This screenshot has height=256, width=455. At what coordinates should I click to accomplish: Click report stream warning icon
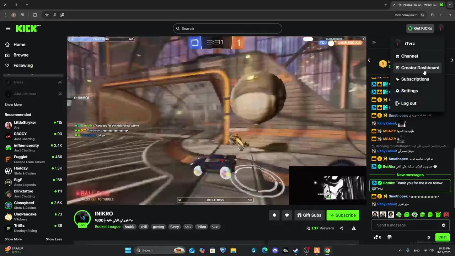(354, 228)
